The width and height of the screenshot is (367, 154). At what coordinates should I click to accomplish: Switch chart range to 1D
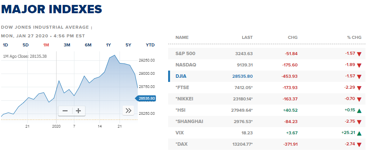pos(5,45)
